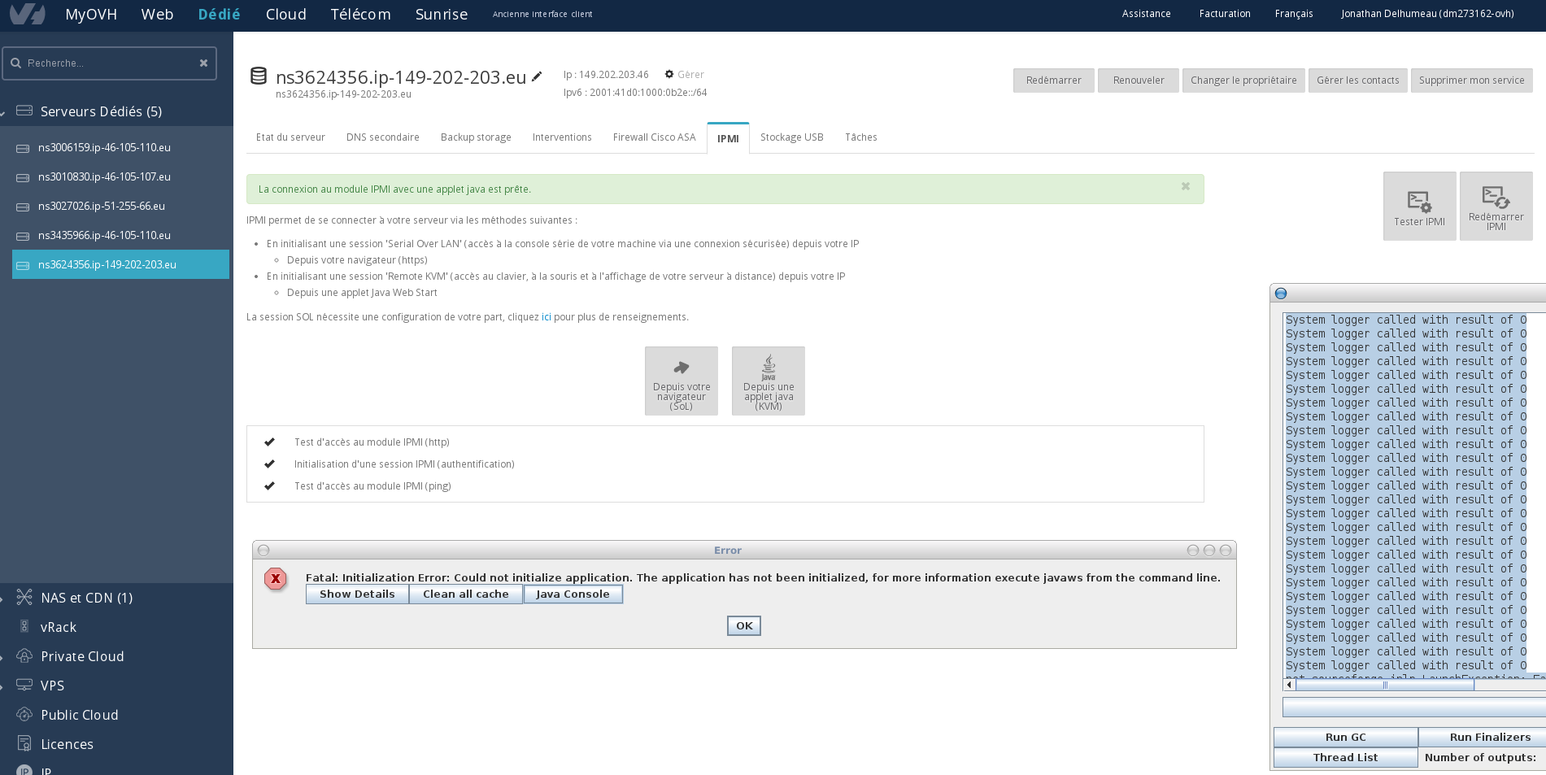Click the Private Cloud icon

pos(24,655)
